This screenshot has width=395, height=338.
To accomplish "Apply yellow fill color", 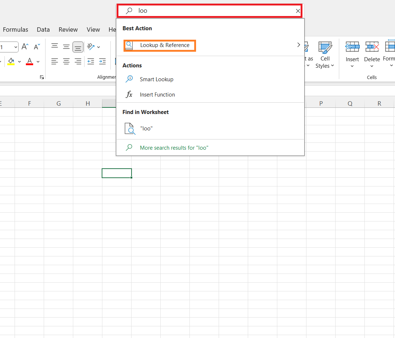I will tap(11, 62).
